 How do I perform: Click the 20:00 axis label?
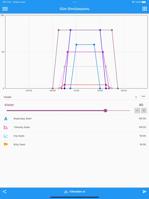coord(124,91)
